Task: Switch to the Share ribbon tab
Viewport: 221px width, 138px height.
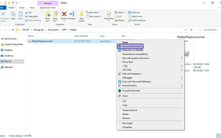Action: [22, 8]
